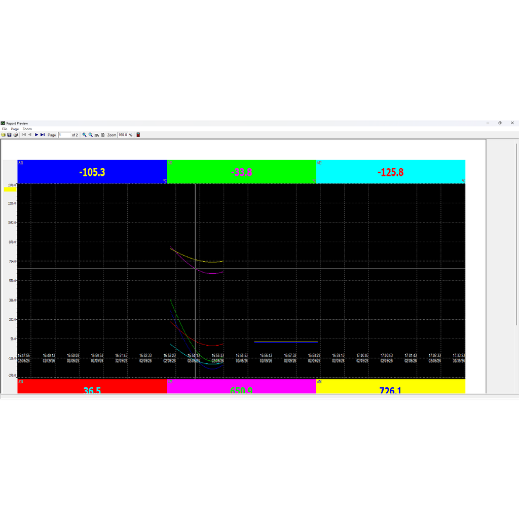Zoom out of the report
The height and width of the screenshot is (519, 519).
coord(90,135)
